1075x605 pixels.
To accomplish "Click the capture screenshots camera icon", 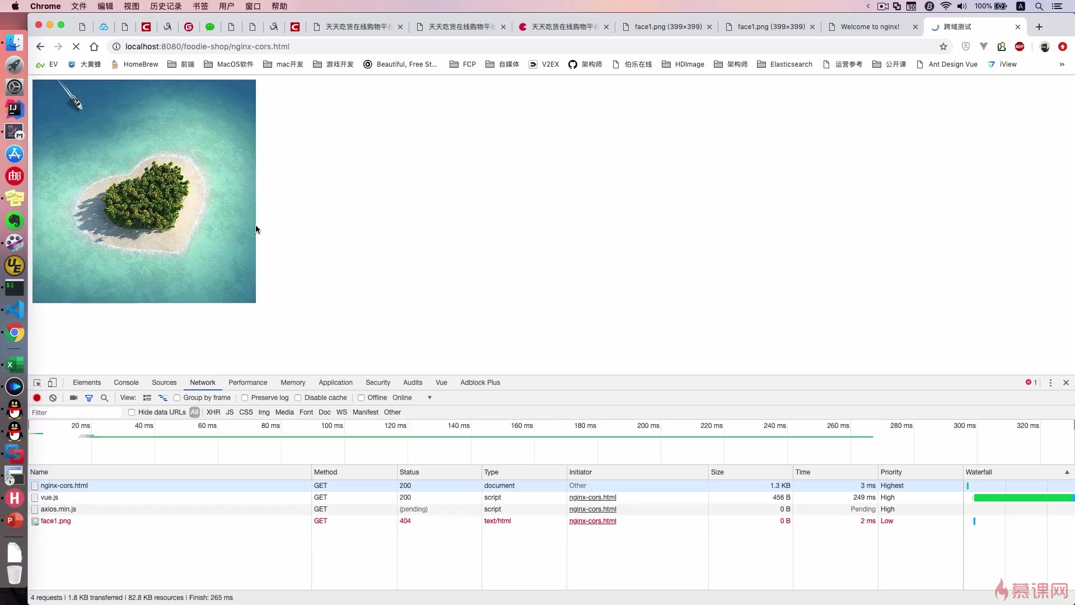I will pos(73,398).
